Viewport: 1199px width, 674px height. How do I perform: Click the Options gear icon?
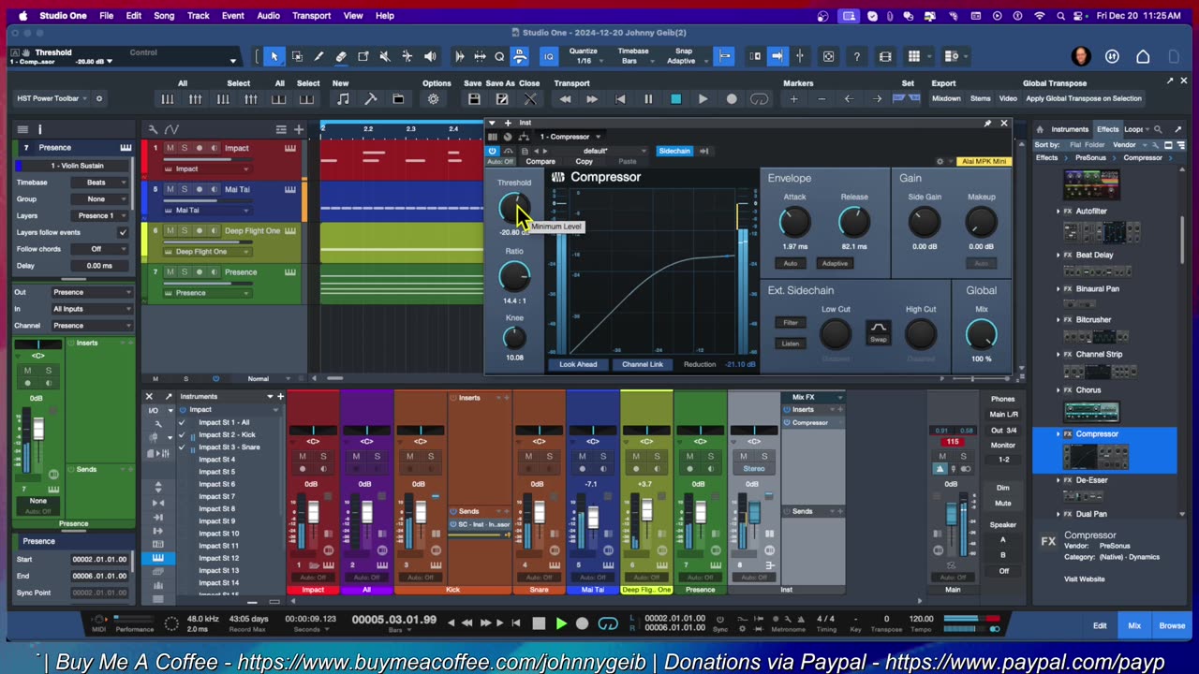coord(433,99)
